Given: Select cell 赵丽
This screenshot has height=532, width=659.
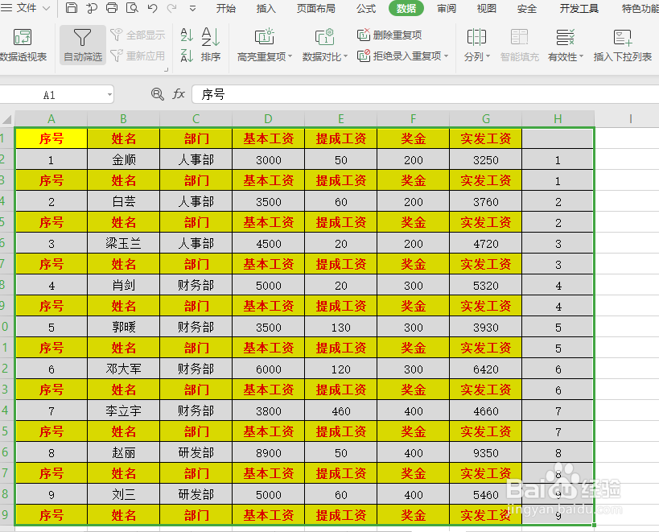Looking at the screenshot, I should (x=124, y=452).
